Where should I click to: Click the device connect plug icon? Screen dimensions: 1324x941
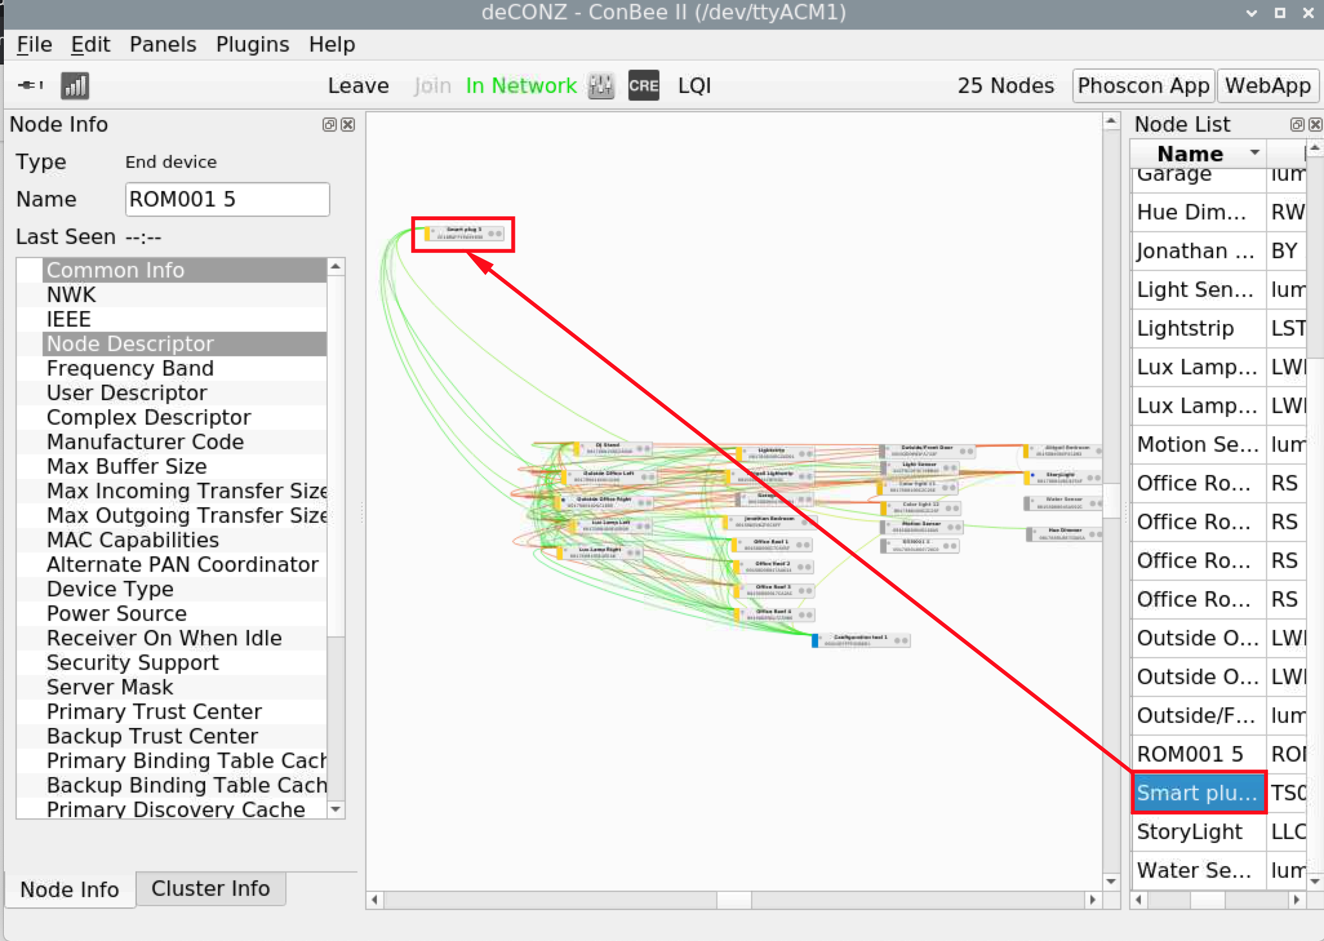tap(30, 85)
